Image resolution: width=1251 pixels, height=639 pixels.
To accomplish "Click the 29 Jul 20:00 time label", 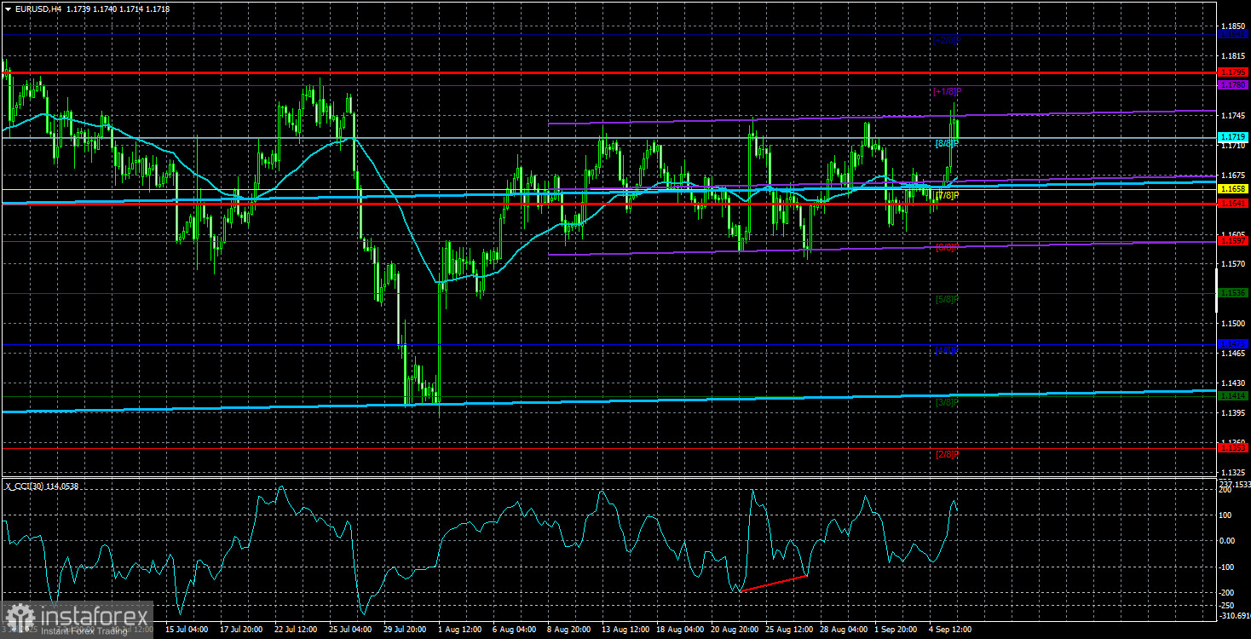I will click(x=404, y=630).
